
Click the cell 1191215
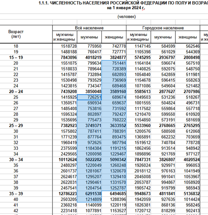pyautogui.click(x=114, y=148)
